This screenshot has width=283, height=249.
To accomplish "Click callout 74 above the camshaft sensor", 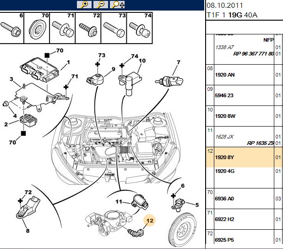I will pyautogui.click(x=135, y=56).
